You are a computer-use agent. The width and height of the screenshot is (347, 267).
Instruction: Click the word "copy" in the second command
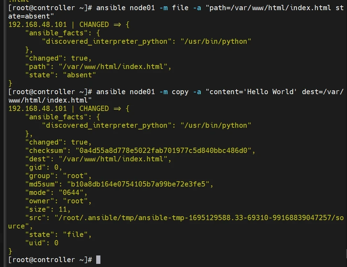point(180,92)
